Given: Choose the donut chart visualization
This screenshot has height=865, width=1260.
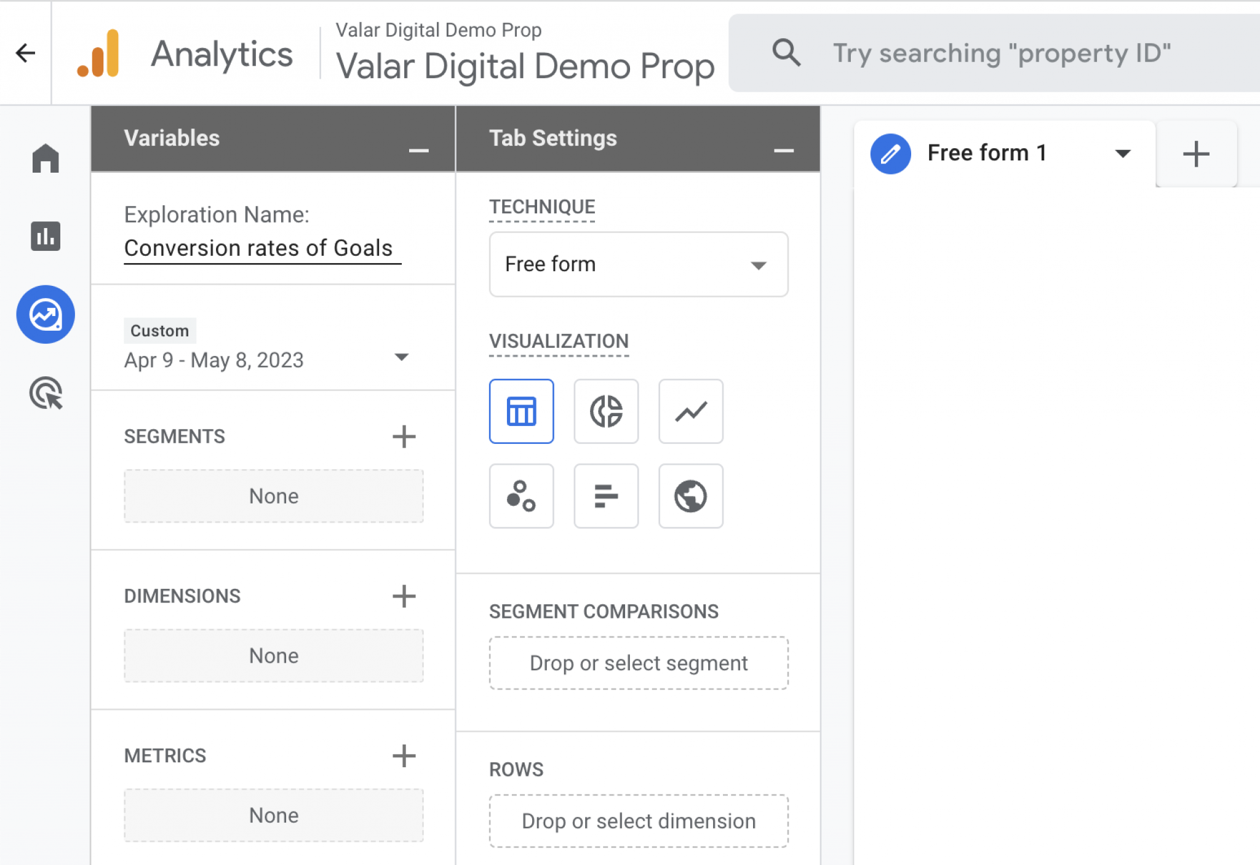Looking at the screenshot, I should [606, 411].
